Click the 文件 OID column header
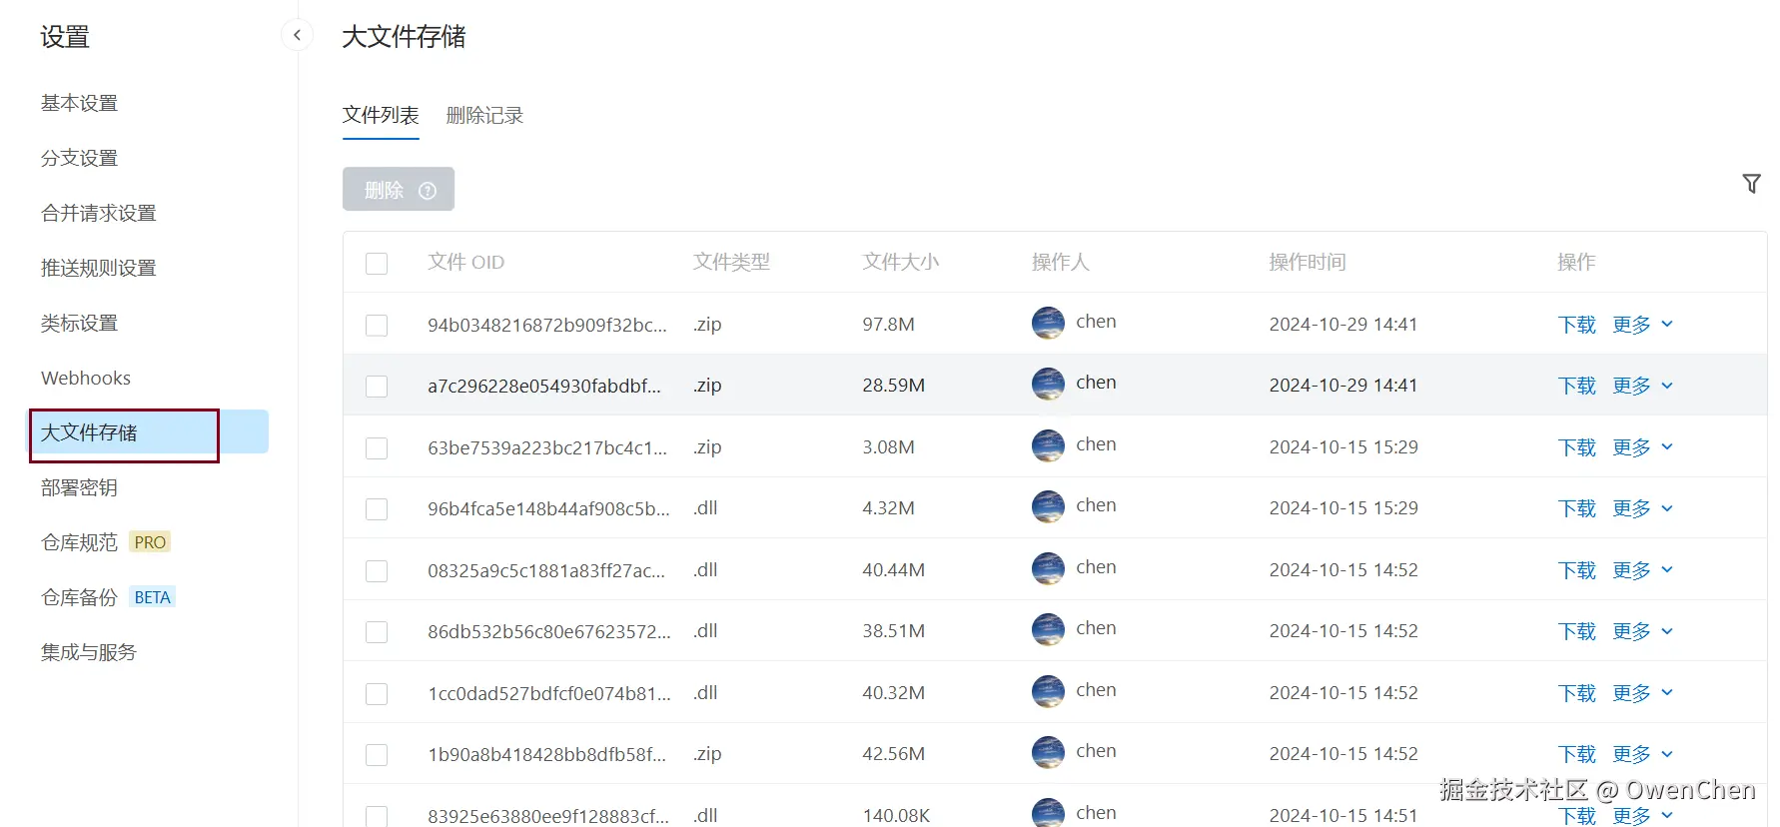The image size is (1780, 827). coord(465,262)
